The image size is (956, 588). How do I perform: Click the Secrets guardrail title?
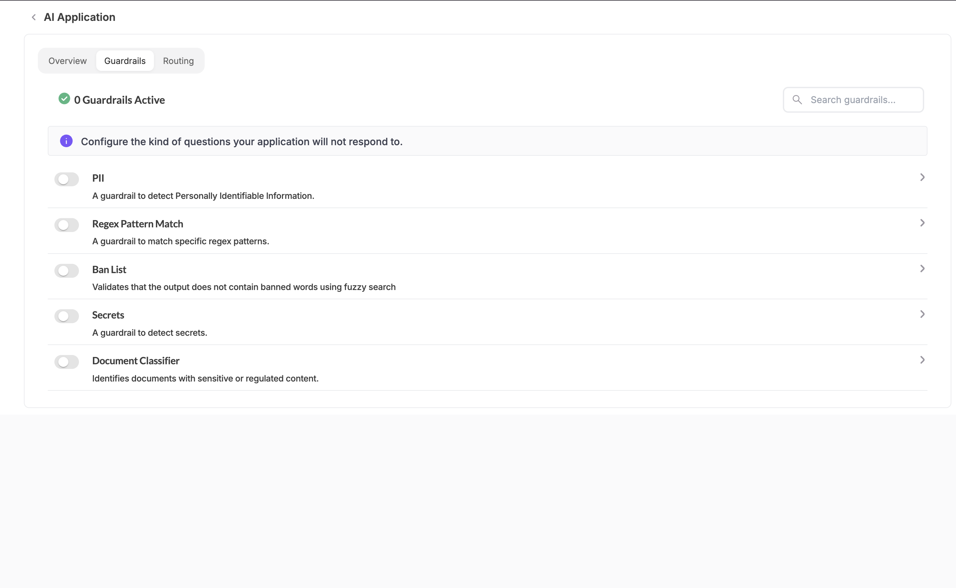(x=108, y=315)
